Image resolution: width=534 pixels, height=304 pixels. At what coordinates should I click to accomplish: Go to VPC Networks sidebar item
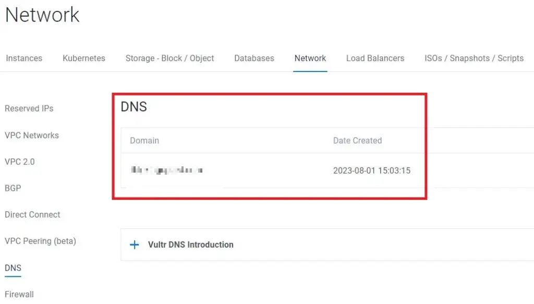(32, 135)
